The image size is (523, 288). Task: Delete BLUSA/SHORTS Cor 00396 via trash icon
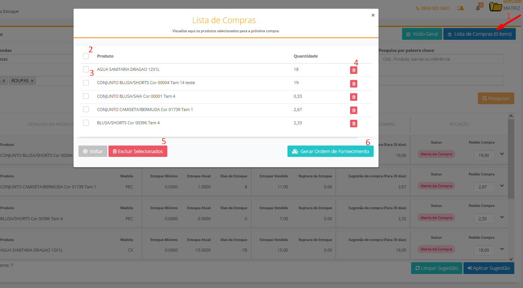point(353,124)
